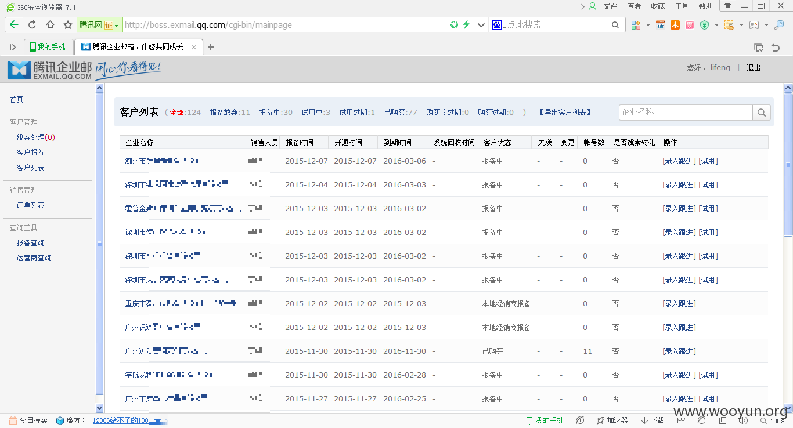Image resolution: width=793 pixels, height=428 pixels.
Task: Open 订单列表 in sidebar
Action: pyautogui.click(x=31, y=205)
